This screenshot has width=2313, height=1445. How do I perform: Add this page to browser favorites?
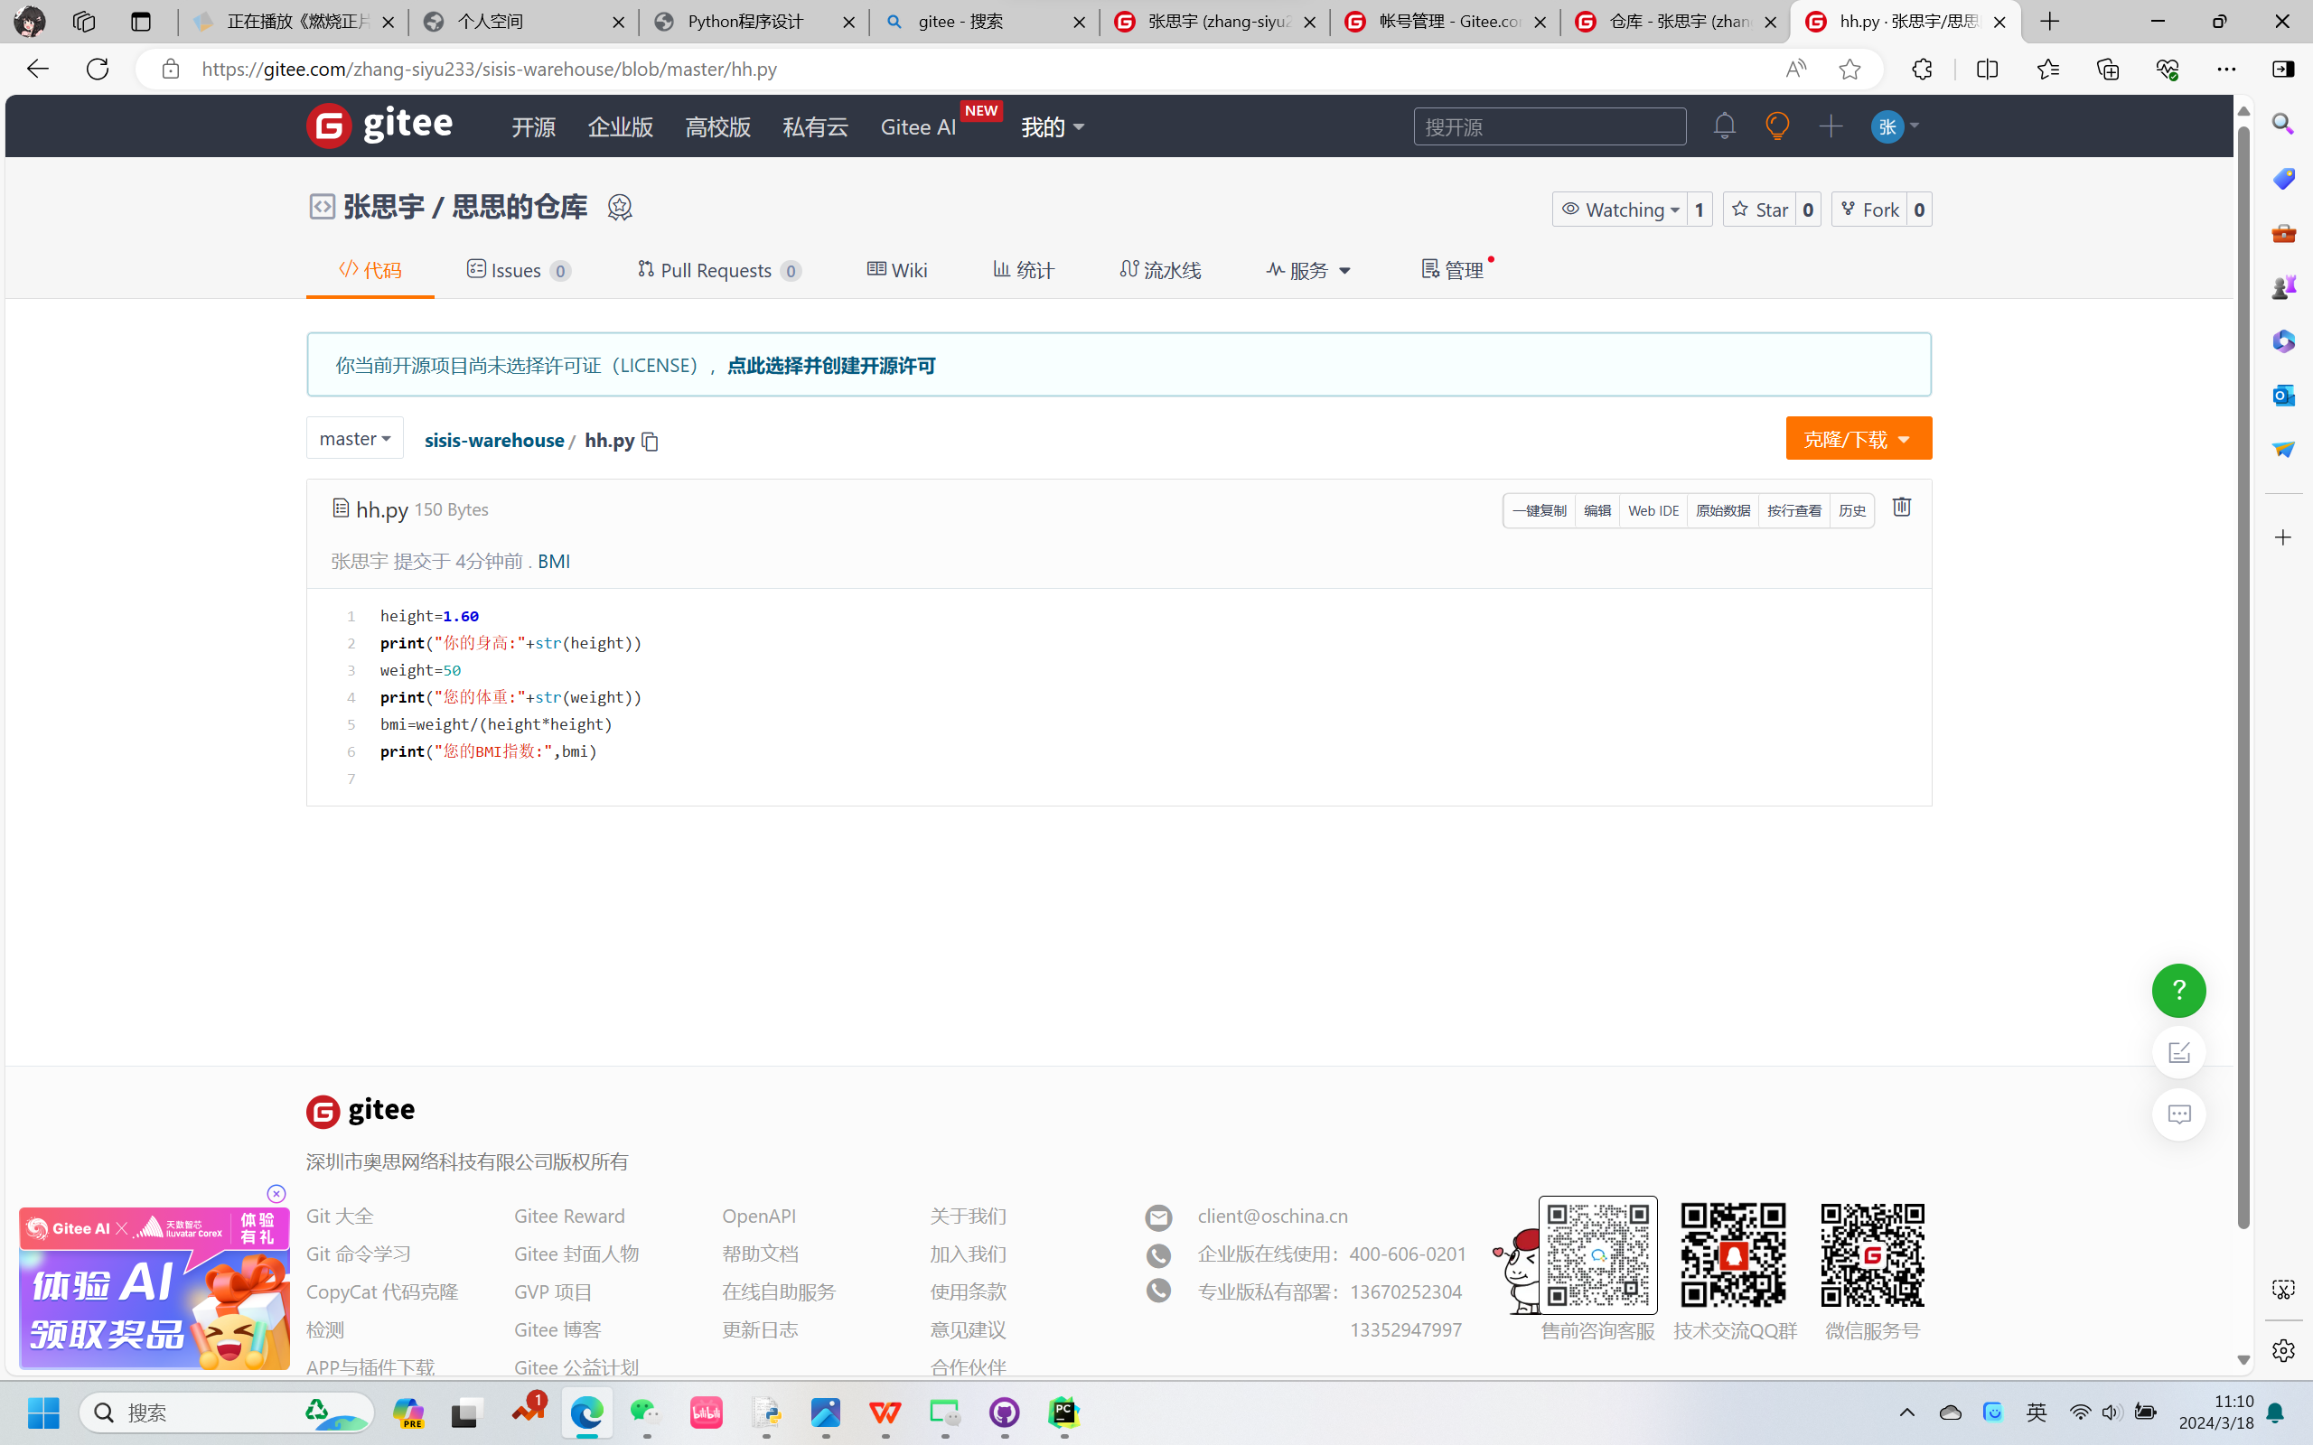tap(1849, 69)
